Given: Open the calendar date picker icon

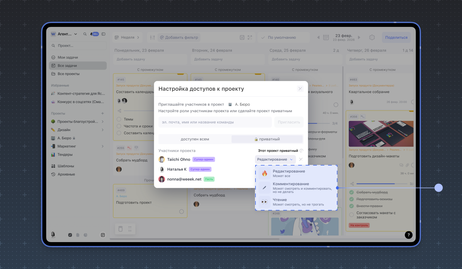Looking at the screenshot, I should (326, 37).
